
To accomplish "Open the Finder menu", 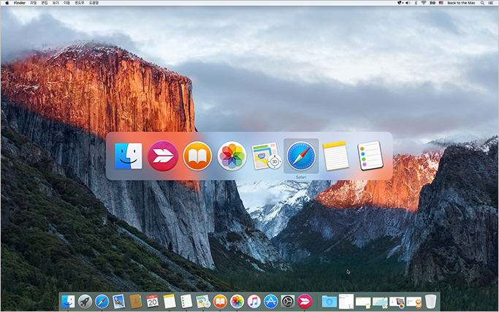I will tap(20, 3).
